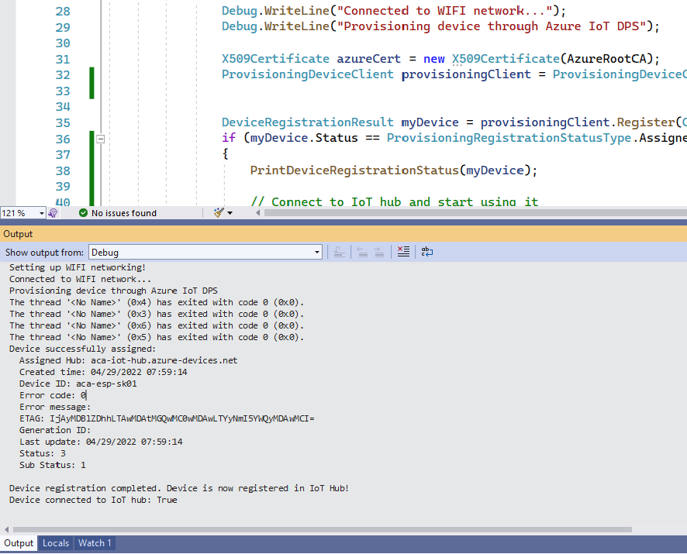Run Code Cleanup via the broom icon

pyautogui.click(x=218, y=212)
